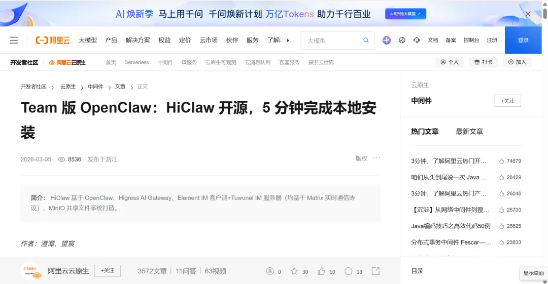
Task: Click the globe language icon
Action: (402, 40)
